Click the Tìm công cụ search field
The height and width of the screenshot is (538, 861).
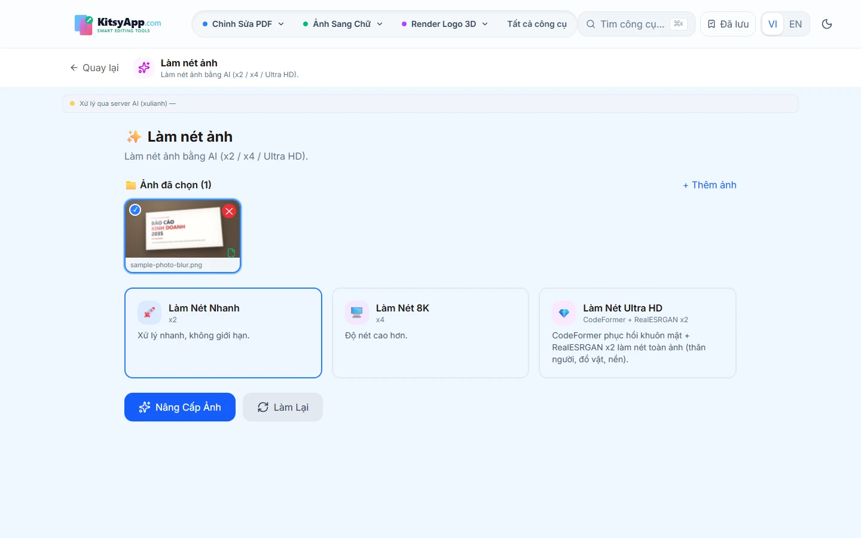[x=636, y=24]
